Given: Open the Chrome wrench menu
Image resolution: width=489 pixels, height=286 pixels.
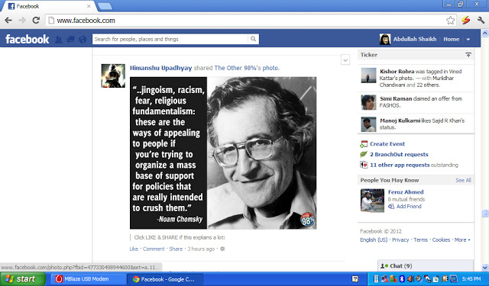Looking at the screenshot, I should 481,21.
